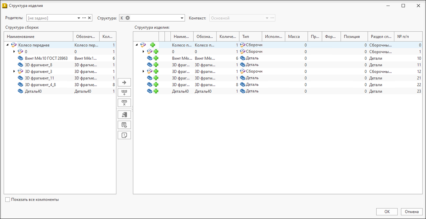Click the assembly icon beside 3D фрагмент_3

tap(21, 71)
